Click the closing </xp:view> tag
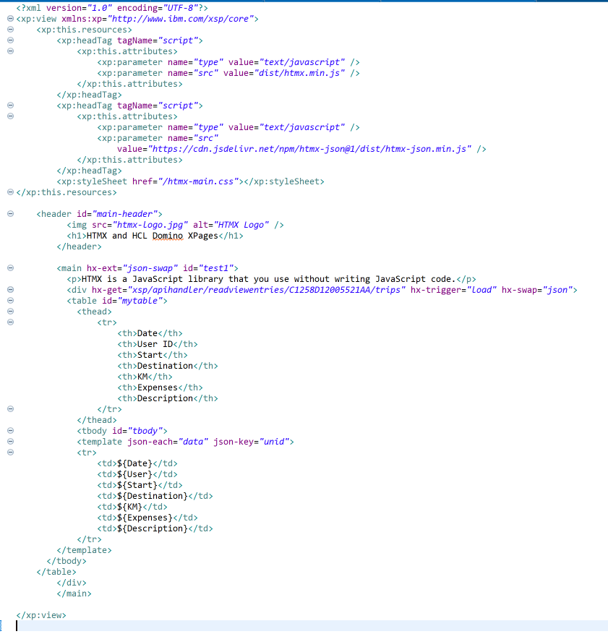Viewport: 608px width, 634px height. point(40,615)
